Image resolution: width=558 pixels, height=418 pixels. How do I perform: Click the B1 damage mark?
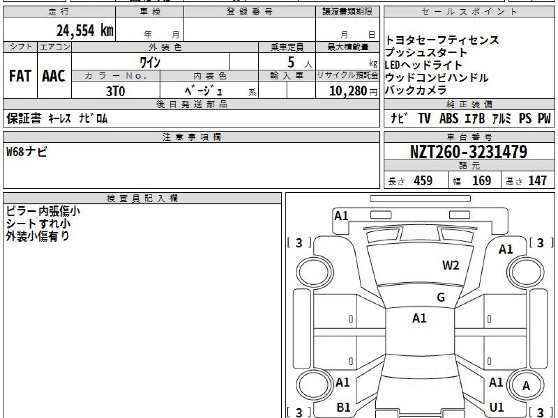[343, 407]
